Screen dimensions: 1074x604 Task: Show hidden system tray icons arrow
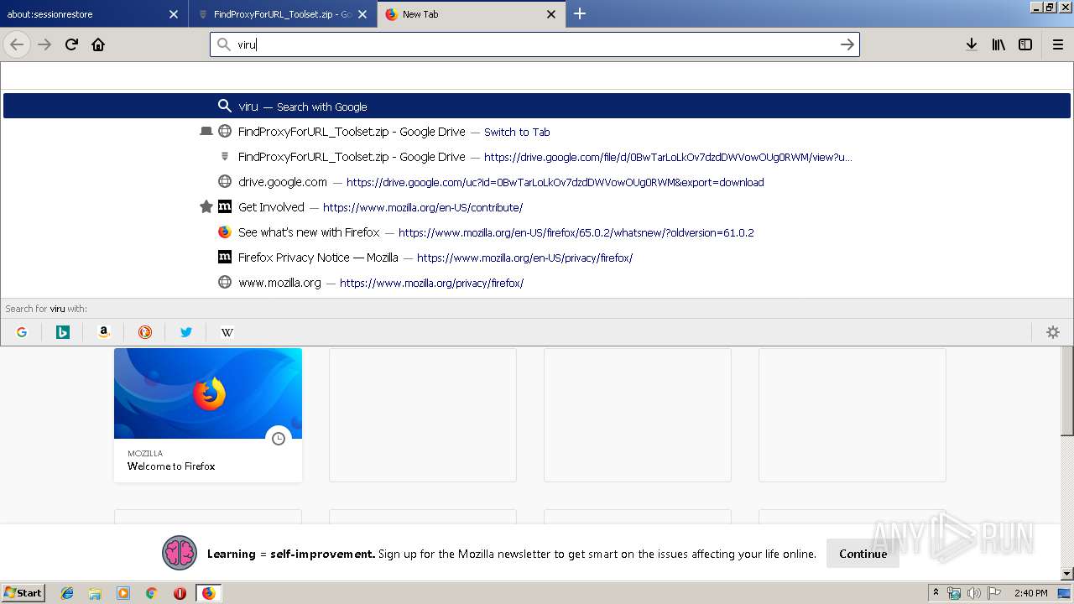pyautogui.click(x=936, y=593)
